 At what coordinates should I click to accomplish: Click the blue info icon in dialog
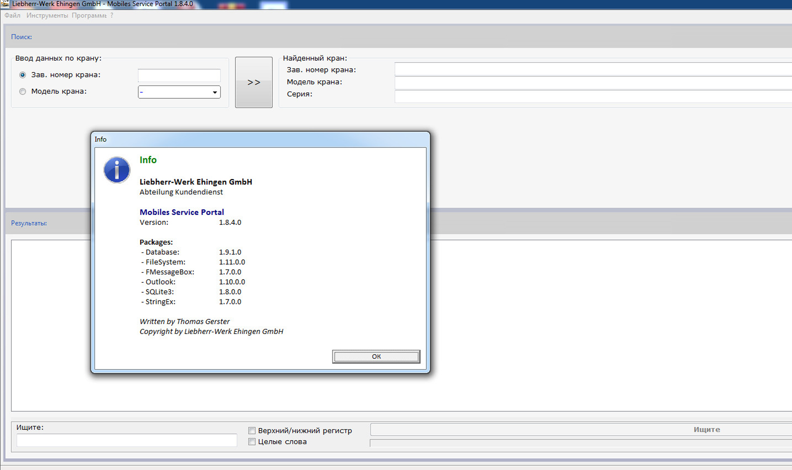(x=116, y=170)
